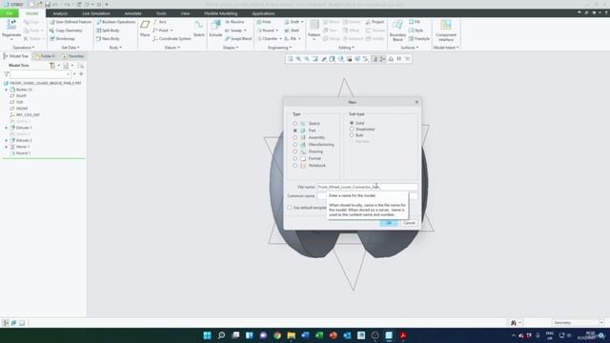Click the Revolve tool
This screenshot has height=343, width=610.
click(234, 22)
